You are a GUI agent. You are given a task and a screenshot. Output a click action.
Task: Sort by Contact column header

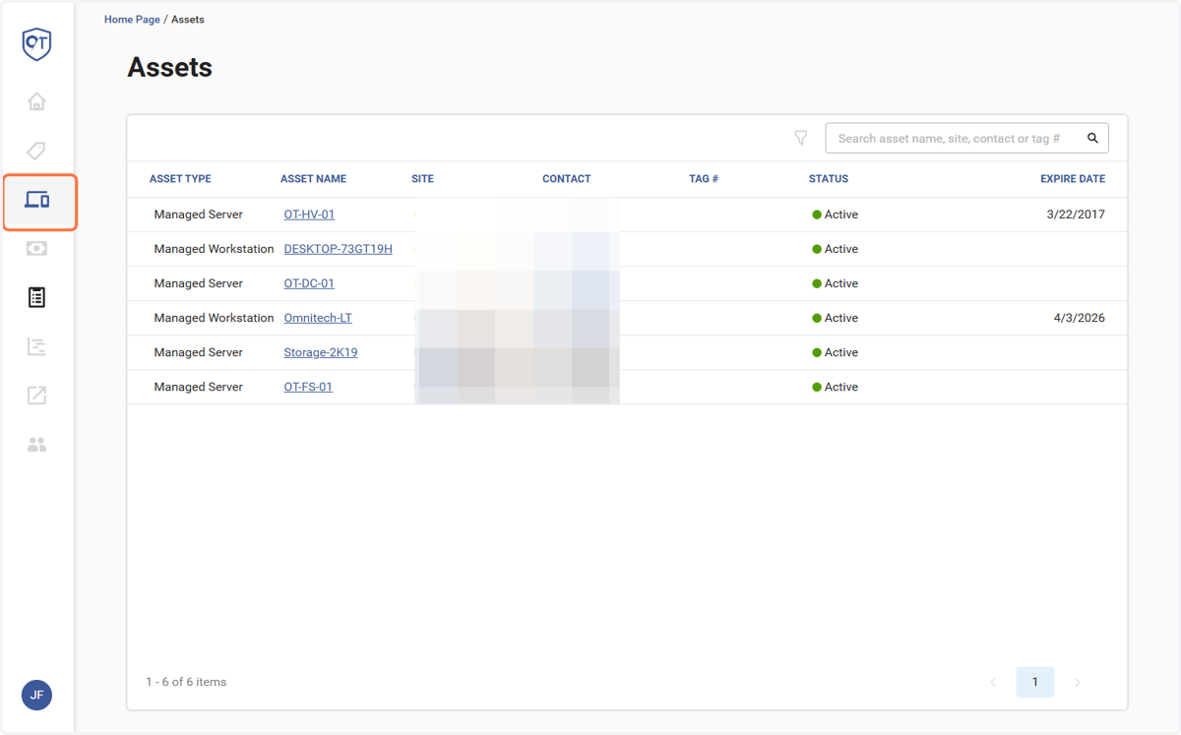coord(567,179)
